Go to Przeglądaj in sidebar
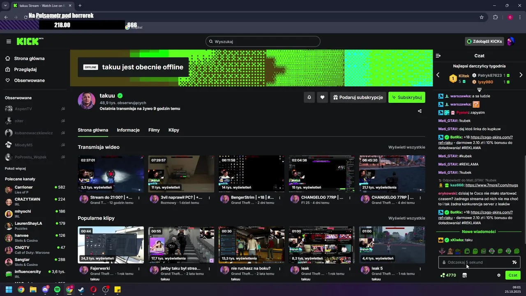The height and width of the screenshot is (296, 526). 25,69
